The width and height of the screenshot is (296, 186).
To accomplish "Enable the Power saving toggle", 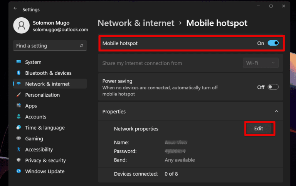I will click(273, 87).
